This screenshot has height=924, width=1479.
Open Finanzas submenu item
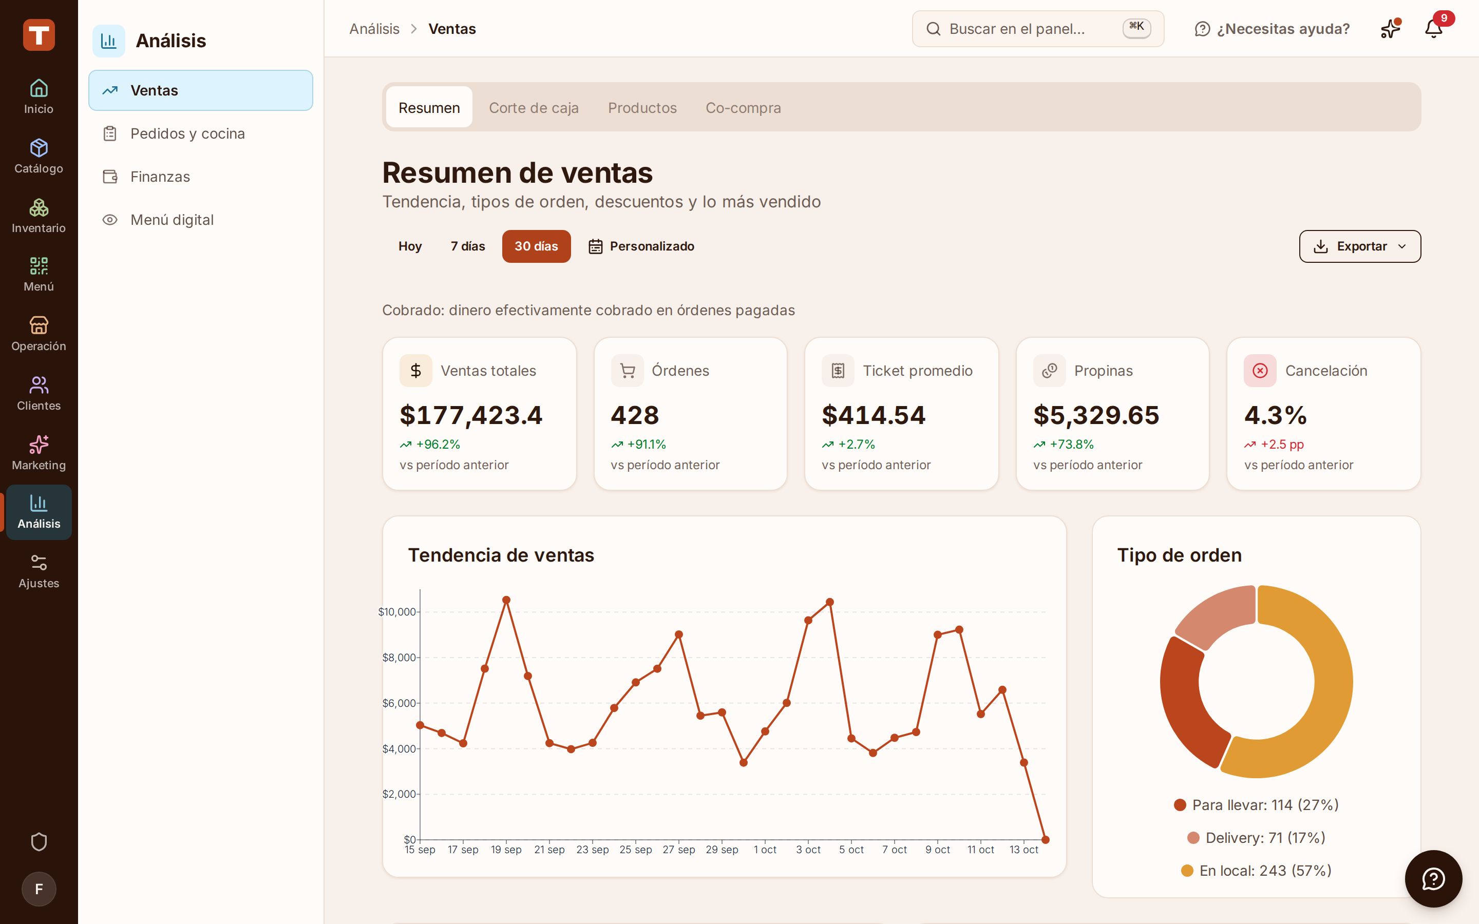pos(200,177)
